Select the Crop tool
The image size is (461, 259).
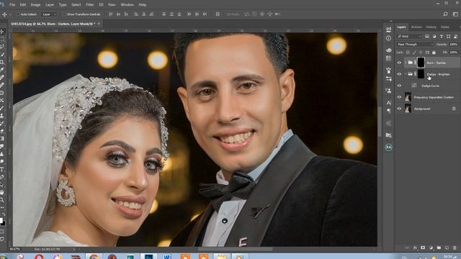pyautogui.click(x=2, y=62)
